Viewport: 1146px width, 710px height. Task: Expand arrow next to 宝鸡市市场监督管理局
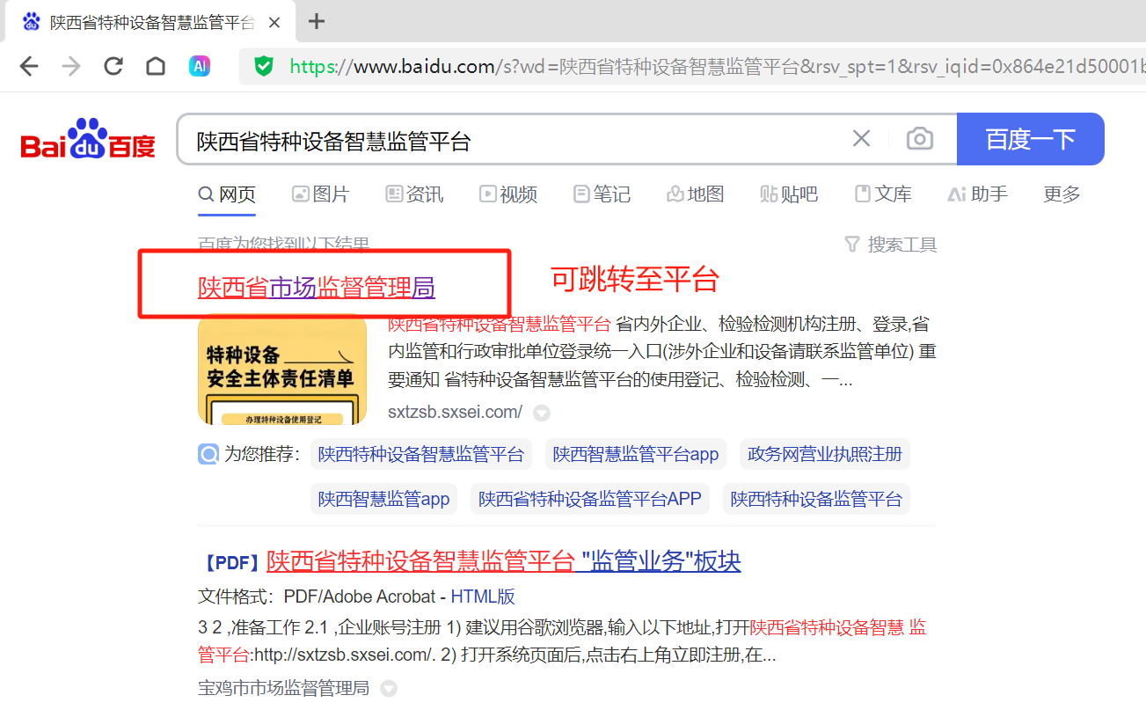[388, 689]
